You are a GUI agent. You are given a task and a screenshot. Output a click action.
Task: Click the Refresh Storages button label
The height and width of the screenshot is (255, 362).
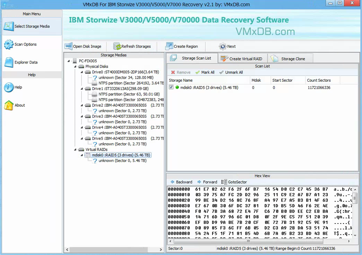136,46
